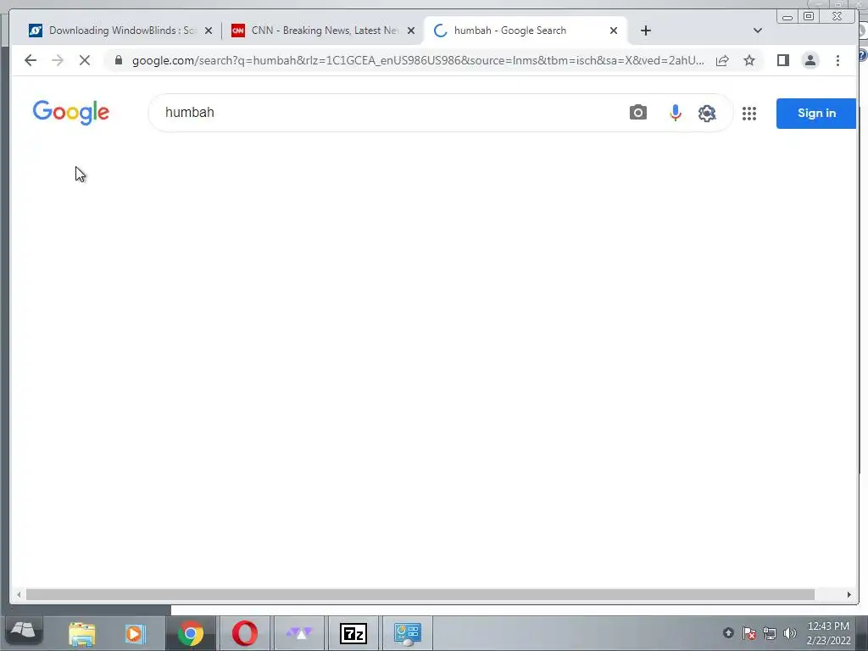
Task: Search by image using the camera icon
Action: coord(637,113)
